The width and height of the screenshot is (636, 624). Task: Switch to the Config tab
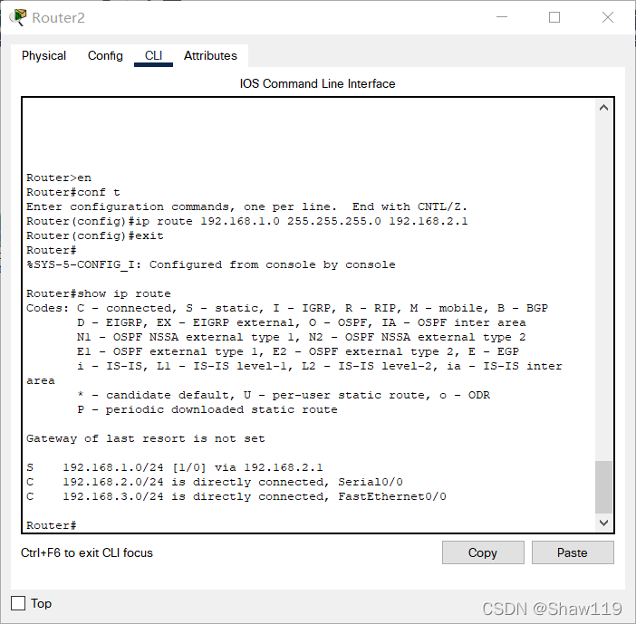pyautogui.click(x=105, y=55)
